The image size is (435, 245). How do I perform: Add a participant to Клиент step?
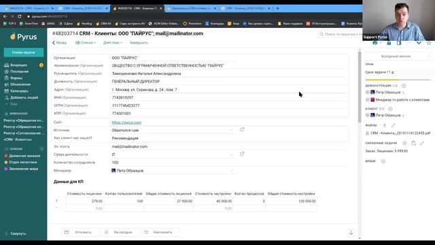pyautogui.click(x=390, y=109)
